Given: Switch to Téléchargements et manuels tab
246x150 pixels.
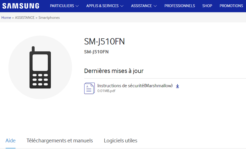Looking at the screenshot, I should 60,141.
